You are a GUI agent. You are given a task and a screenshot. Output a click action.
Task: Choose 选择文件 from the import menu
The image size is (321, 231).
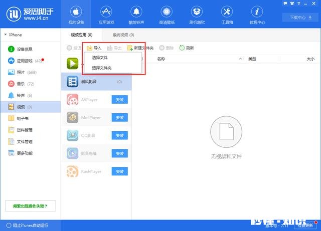tap(113, 58)
